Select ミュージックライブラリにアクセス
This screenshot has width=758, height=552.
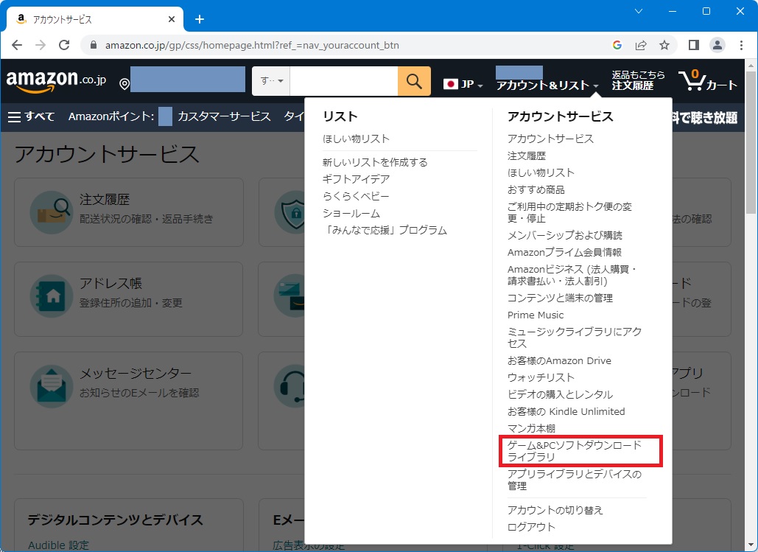[x=575, y=338]
